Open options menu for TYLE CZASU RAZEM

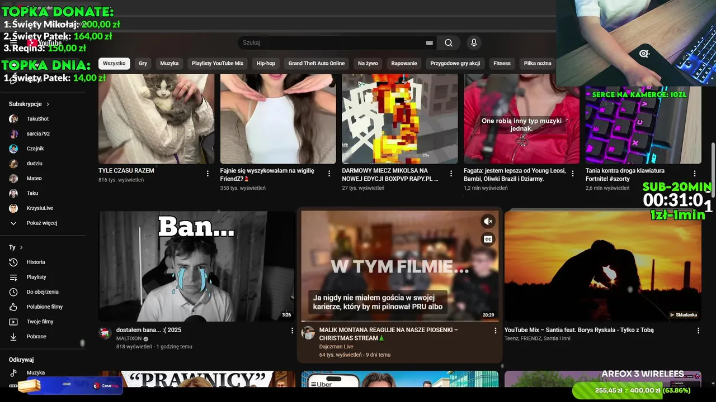tap(208, 174)
